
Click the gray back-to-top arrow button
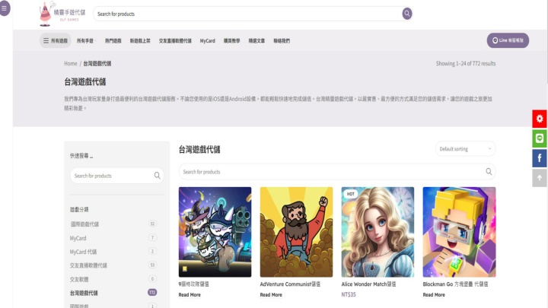[540, 178]
